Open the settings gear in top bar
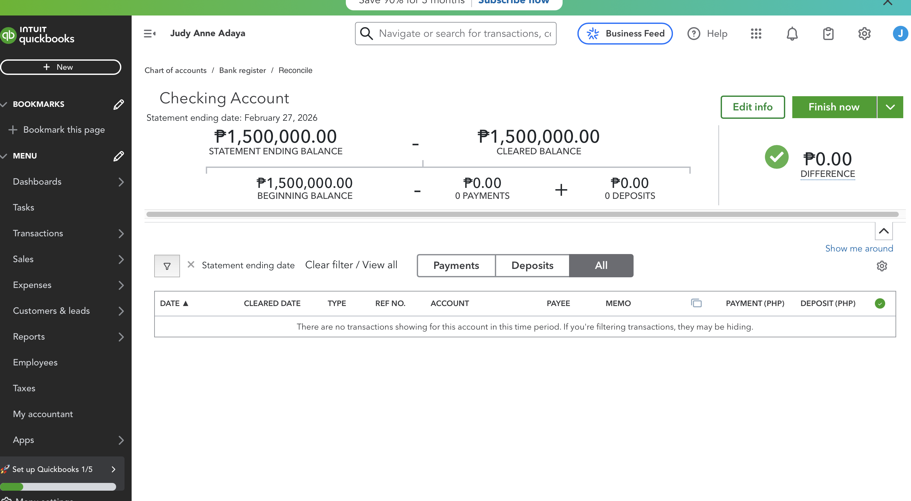 point(864,34)
